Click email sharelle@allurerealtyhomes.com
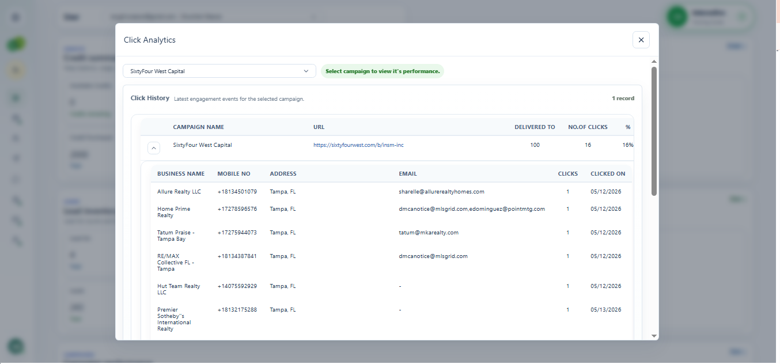The image size is (780, 364). point(441,192)
